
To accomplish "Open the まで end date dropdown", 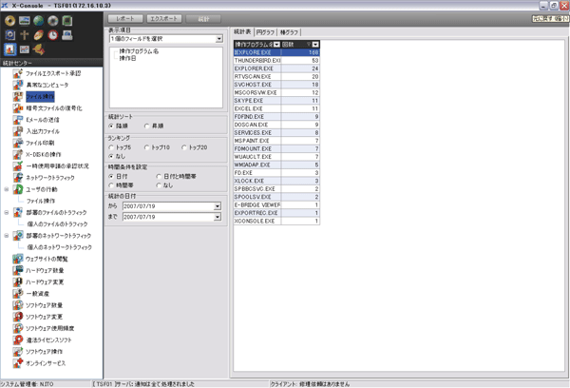I will pos(217,217).
